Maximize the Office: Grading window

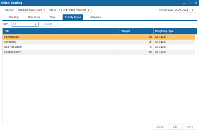tap(190, 3)
